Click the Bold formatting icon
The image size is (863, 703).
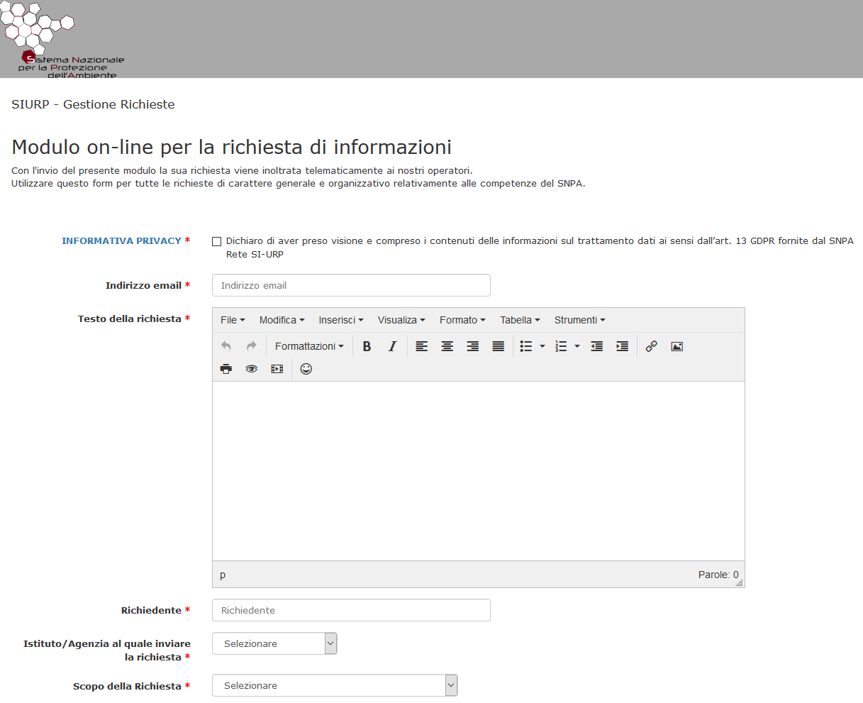367,346
